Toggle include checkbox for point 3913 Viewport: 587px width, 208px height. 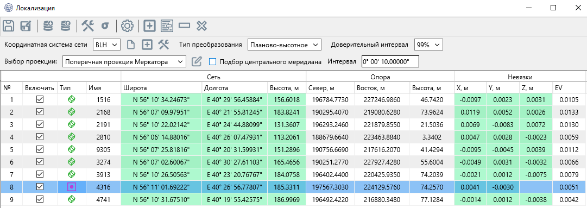pyautogui.click(x=40, y=174)
